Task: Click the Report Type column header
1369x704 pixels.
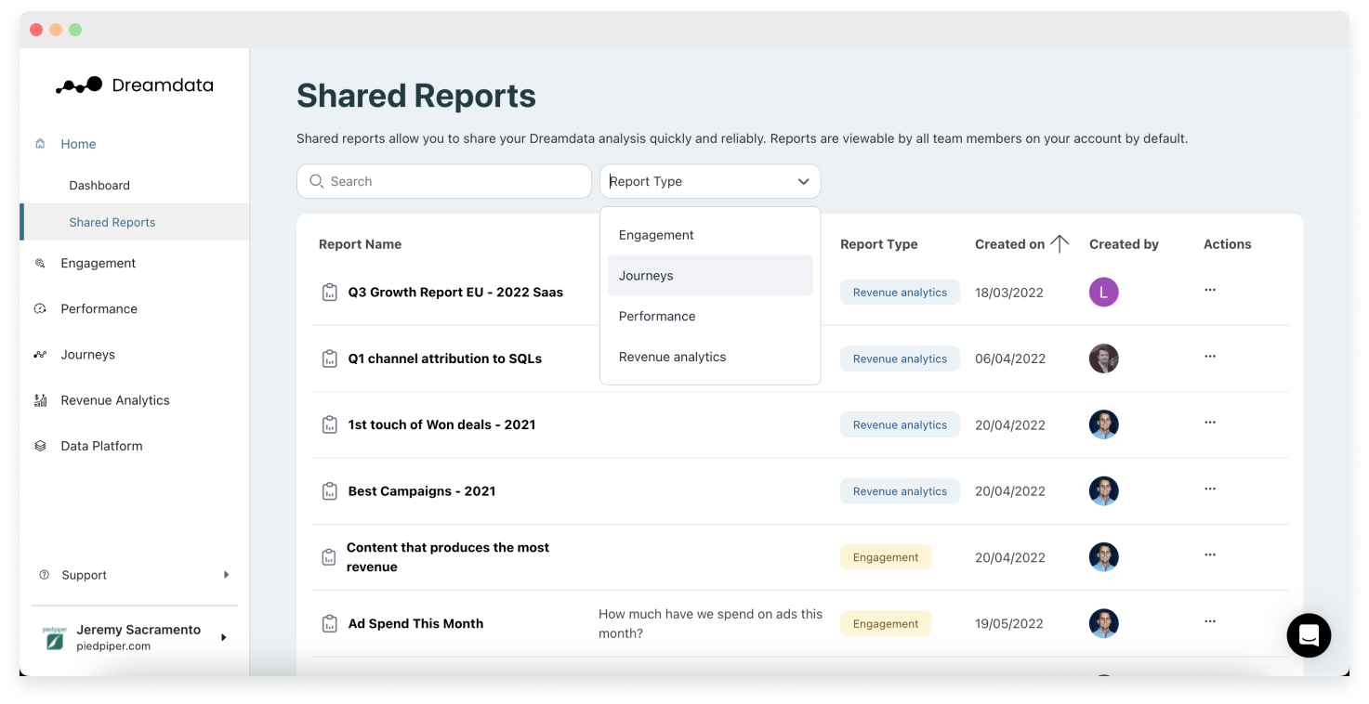Action: coord(878,244)
